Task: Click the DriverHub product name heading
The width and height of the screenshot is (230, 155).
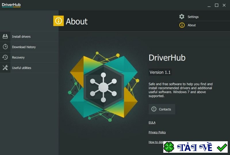Action: click(167, 58)
